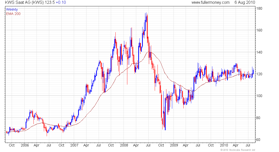Image resolution: width=279 pixels, height=152 pixels.
Task: Click the 180 price axis label
Action: click(x=259, y=9)
